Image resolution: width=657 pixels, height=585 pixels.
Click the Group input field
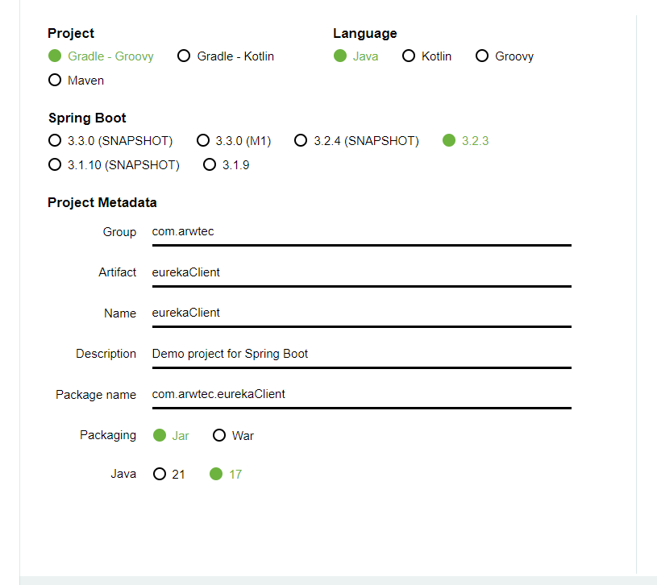[361, 232]
